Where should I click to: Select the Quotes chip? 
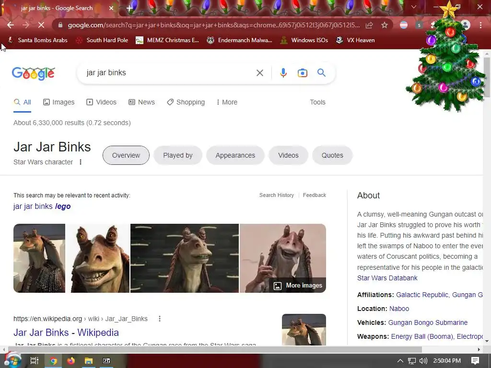(x=333, y=155)
